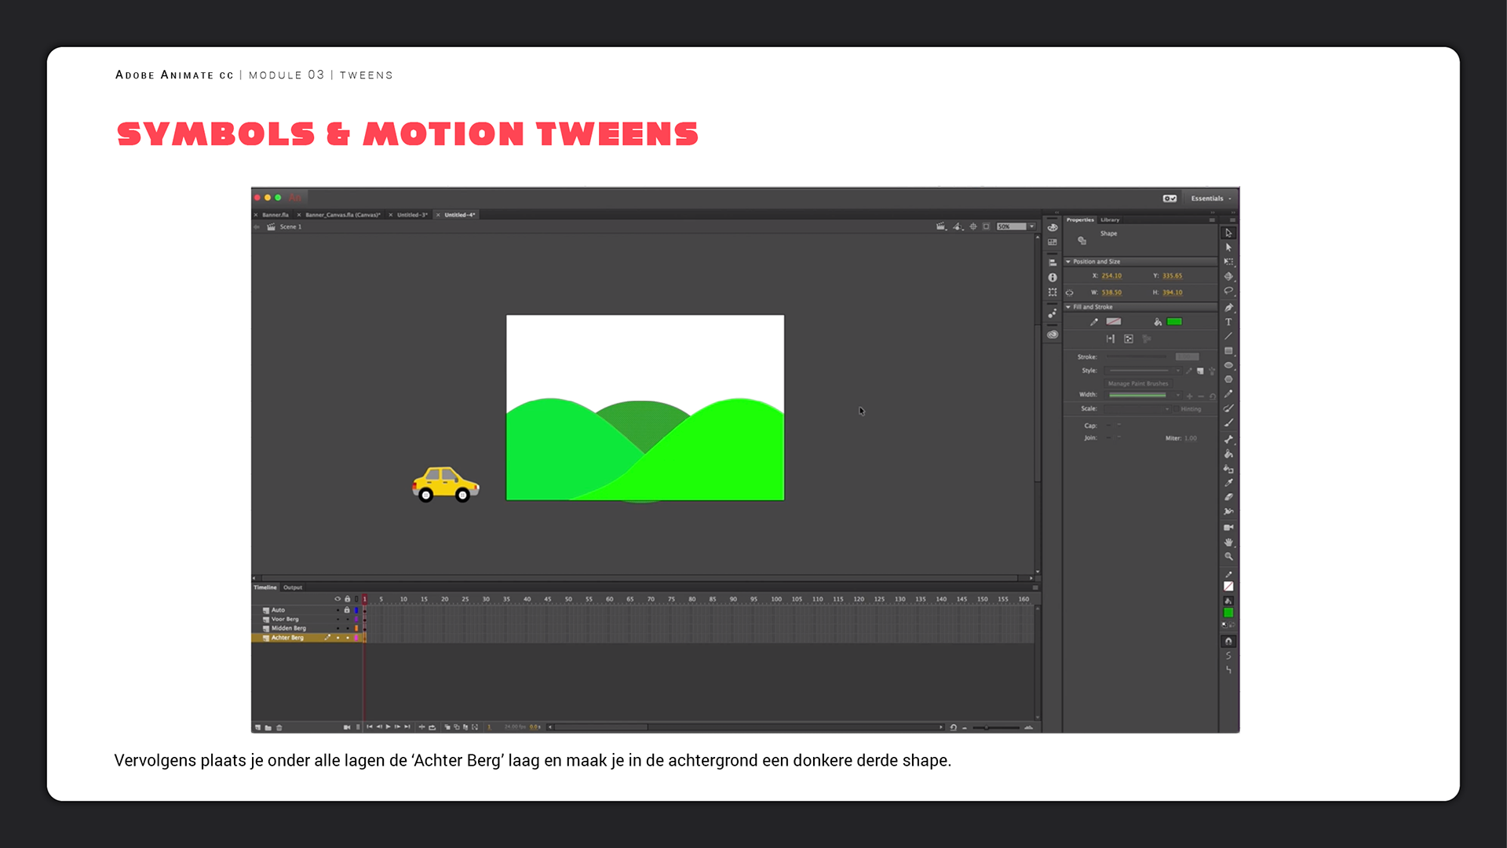
Task: Select the Line tool
Action: coord(1228,336)
